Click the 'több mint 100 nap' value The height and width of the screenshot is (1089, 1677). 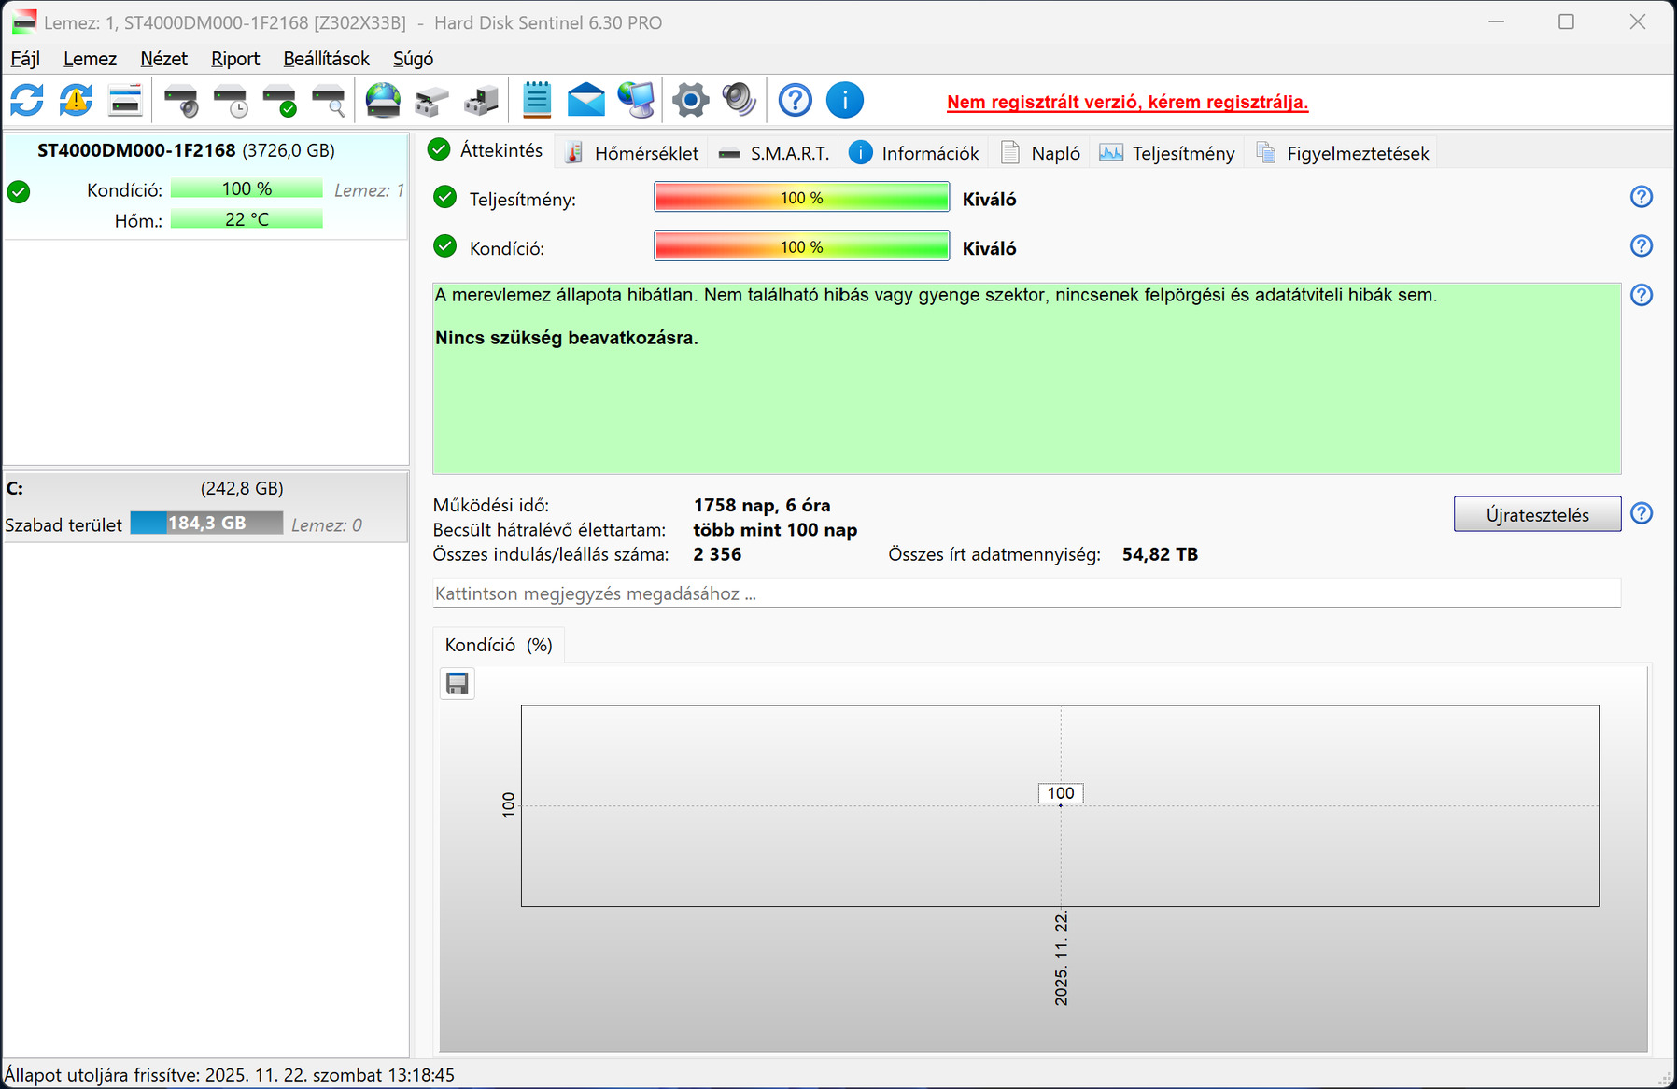pos(775,530)
